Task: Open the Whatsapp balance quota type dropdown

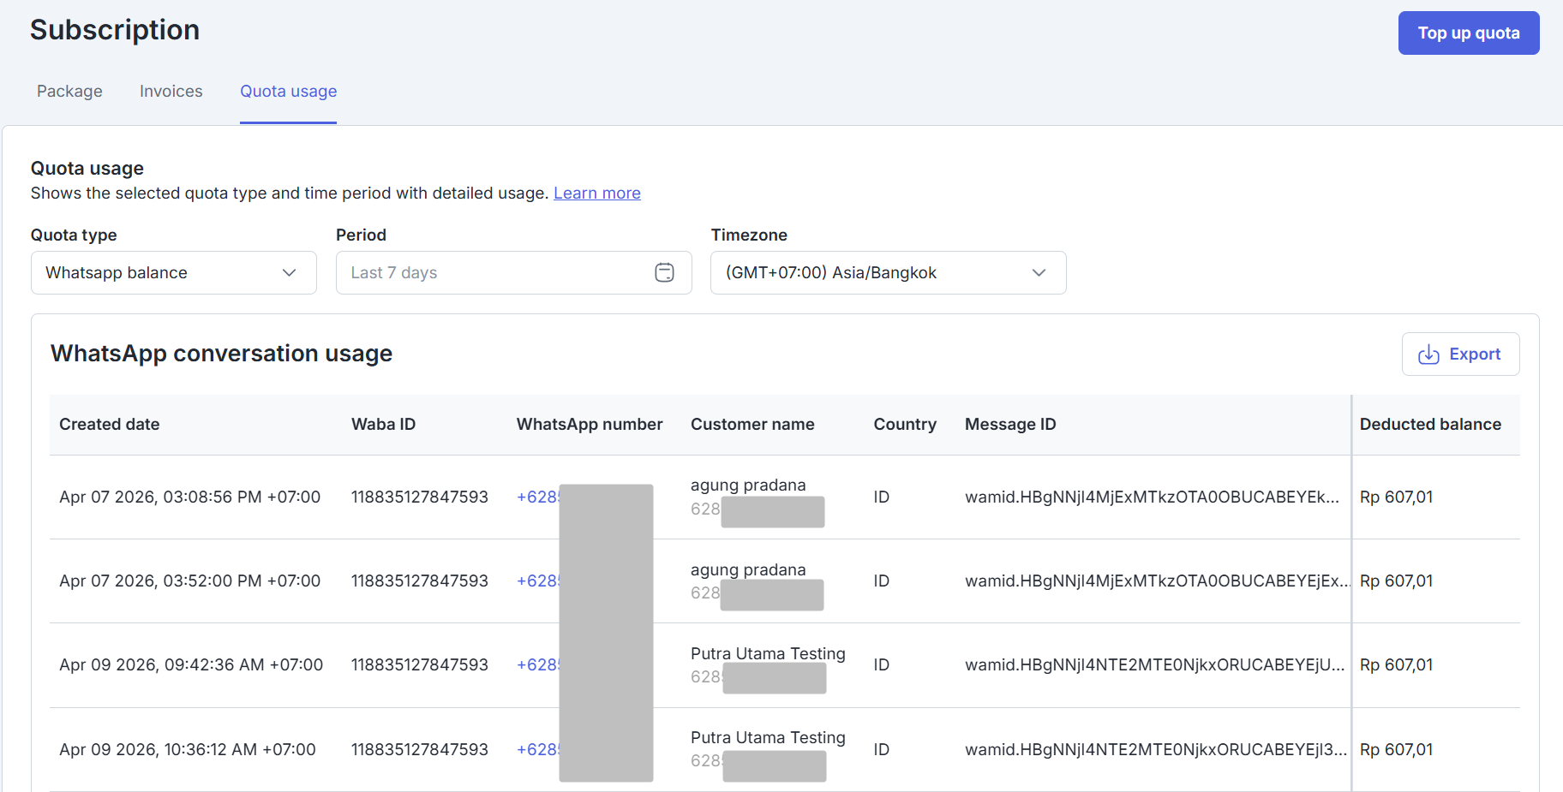Action: 174,272
